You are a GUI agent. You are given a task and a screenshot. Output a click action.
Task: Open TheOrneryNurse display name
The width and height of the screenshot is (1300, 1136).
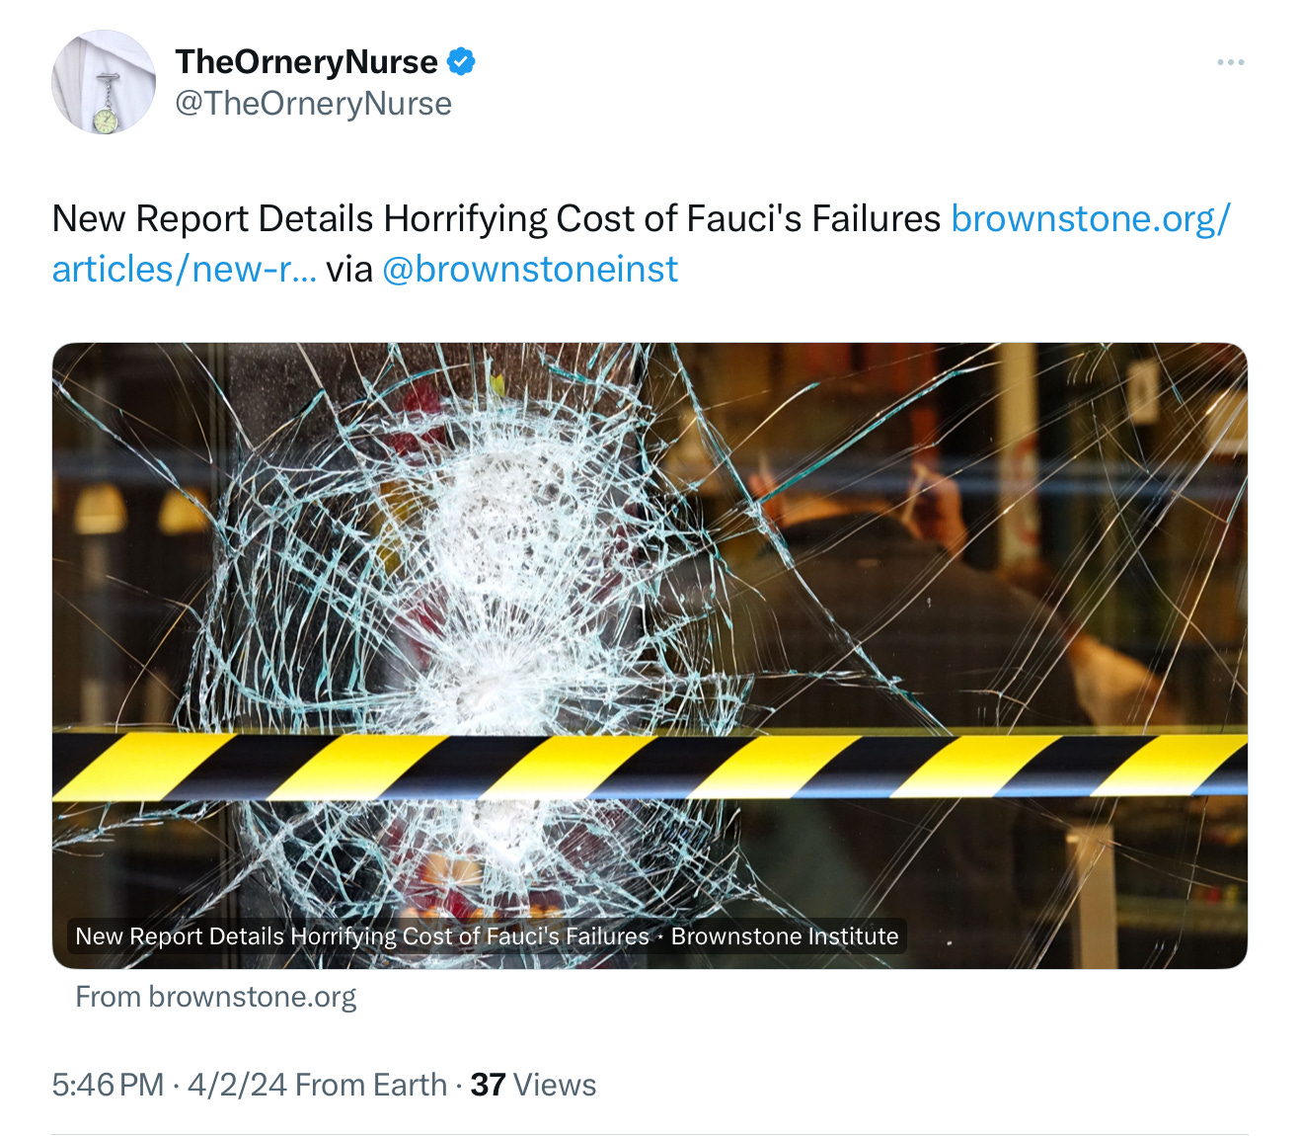tap(307, 61)
